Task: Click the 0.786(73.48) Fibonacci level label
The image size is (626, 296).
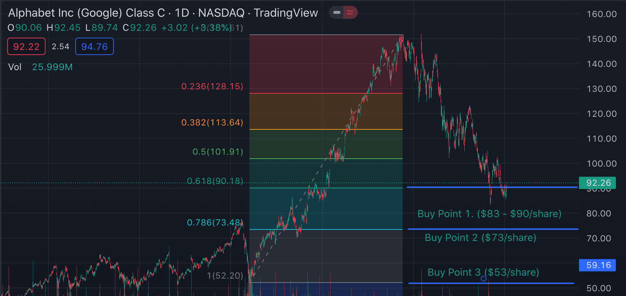Action: point(215,222)
